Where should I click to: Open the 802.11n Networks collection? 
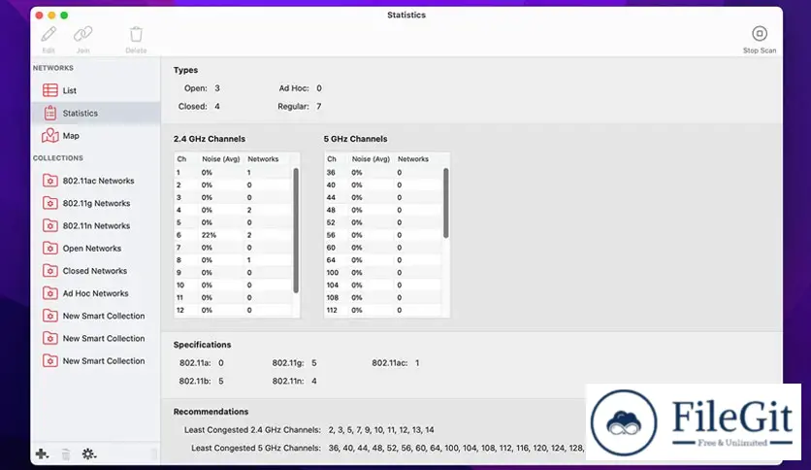point(96,225)
